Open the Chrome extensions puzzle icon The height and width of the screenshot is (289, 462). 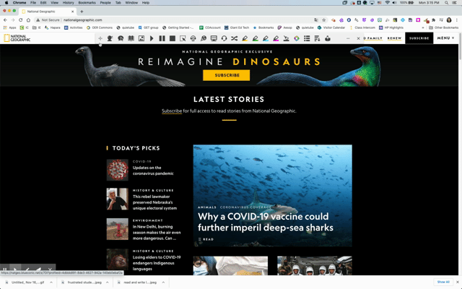pos(433,20)
